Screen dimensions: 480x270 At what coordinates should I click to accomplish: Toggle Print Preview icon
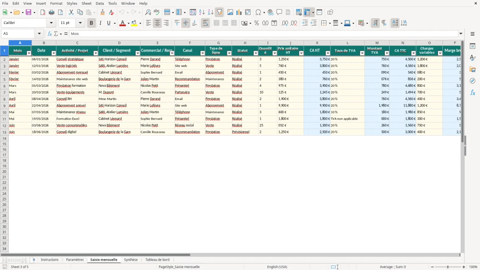[x=60, y=12]
